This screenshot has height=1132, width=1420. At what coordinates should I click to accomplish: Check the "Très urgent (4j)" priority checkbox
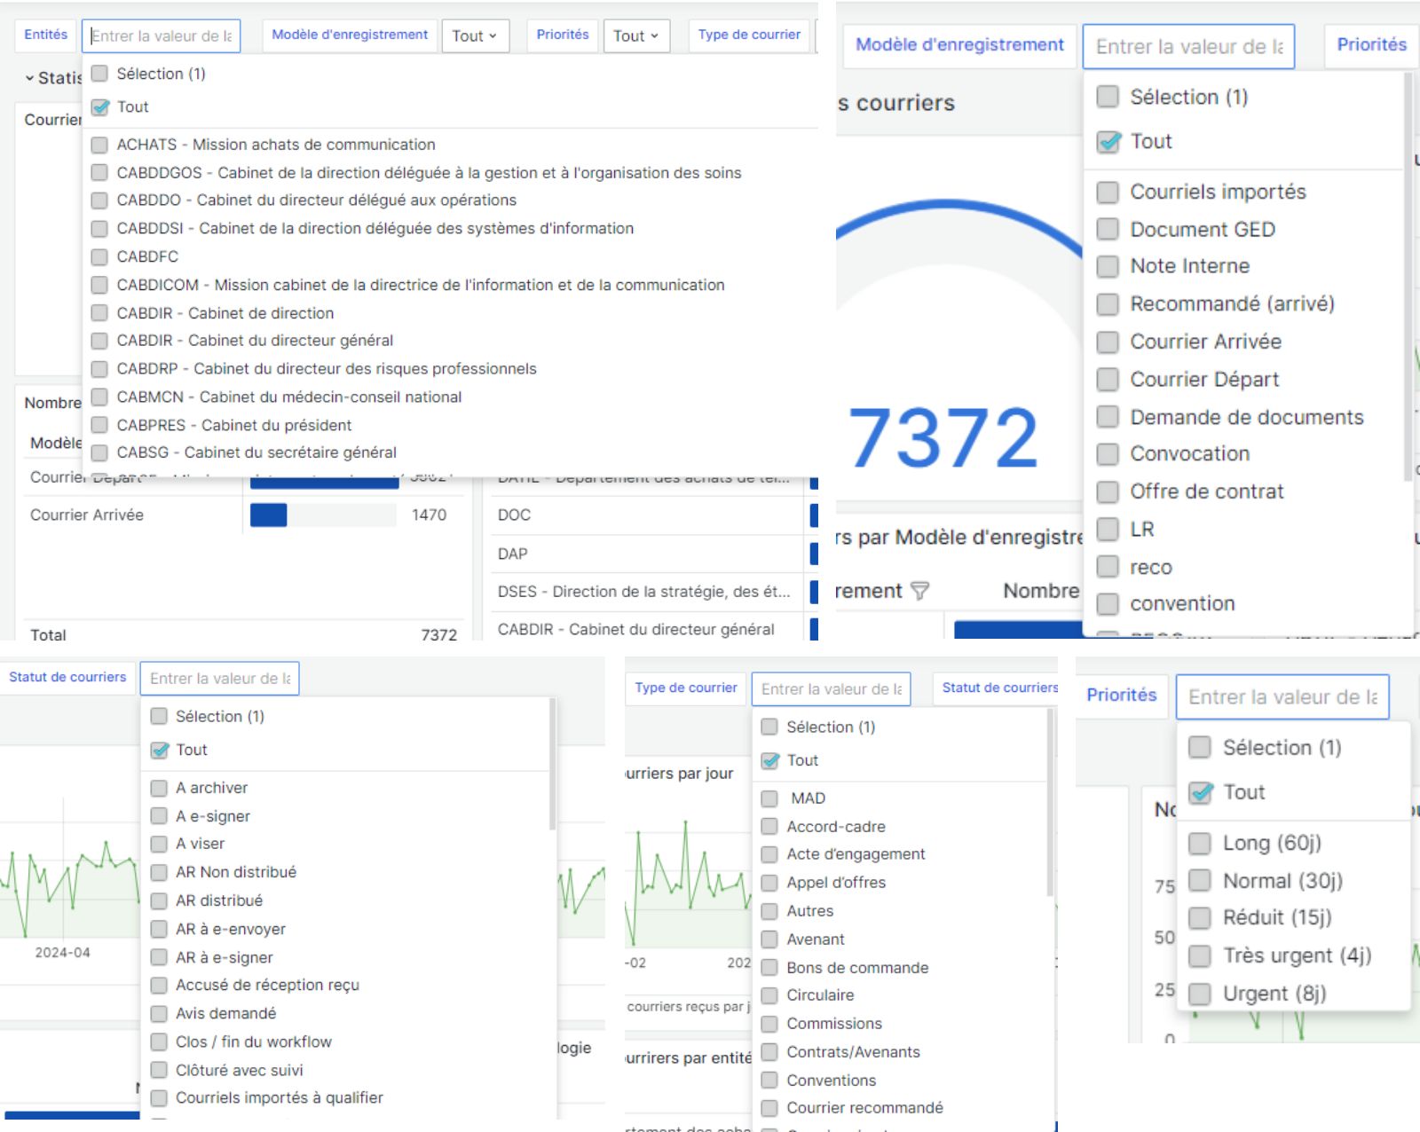pos(1199,955)
